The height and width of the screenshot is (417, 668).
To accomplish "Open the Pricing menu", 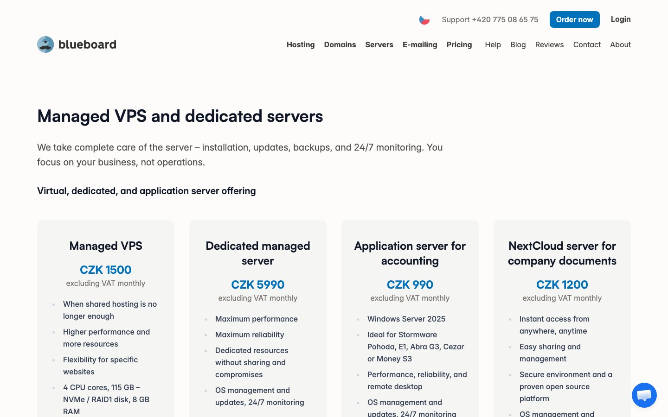I will [459, 44].
